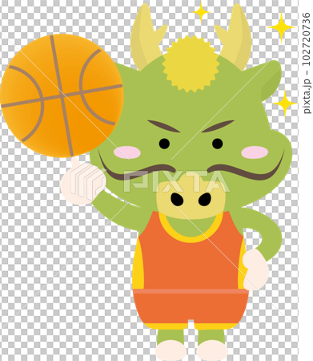This screenshot has width=313, height=361.
Task: Click the orange basketball
Action: 62,95
